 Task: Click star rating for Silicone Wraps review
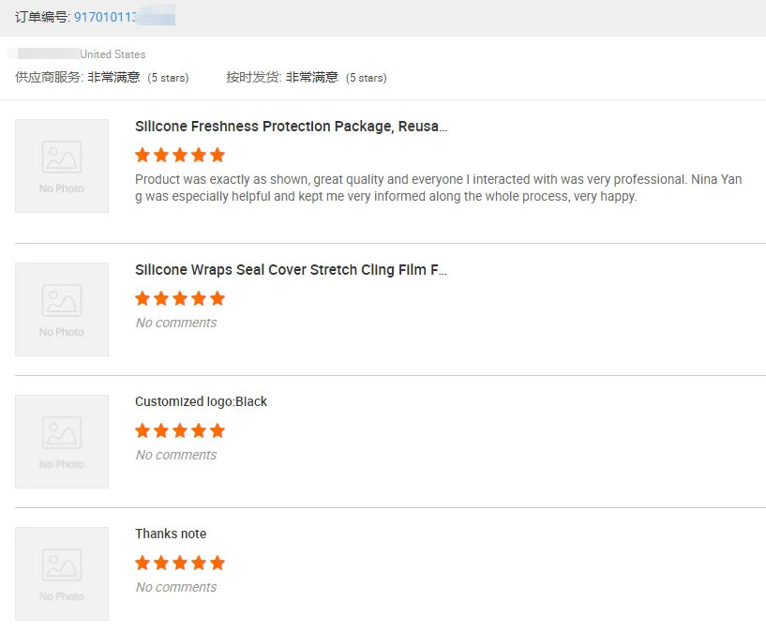tap(180, 298)
